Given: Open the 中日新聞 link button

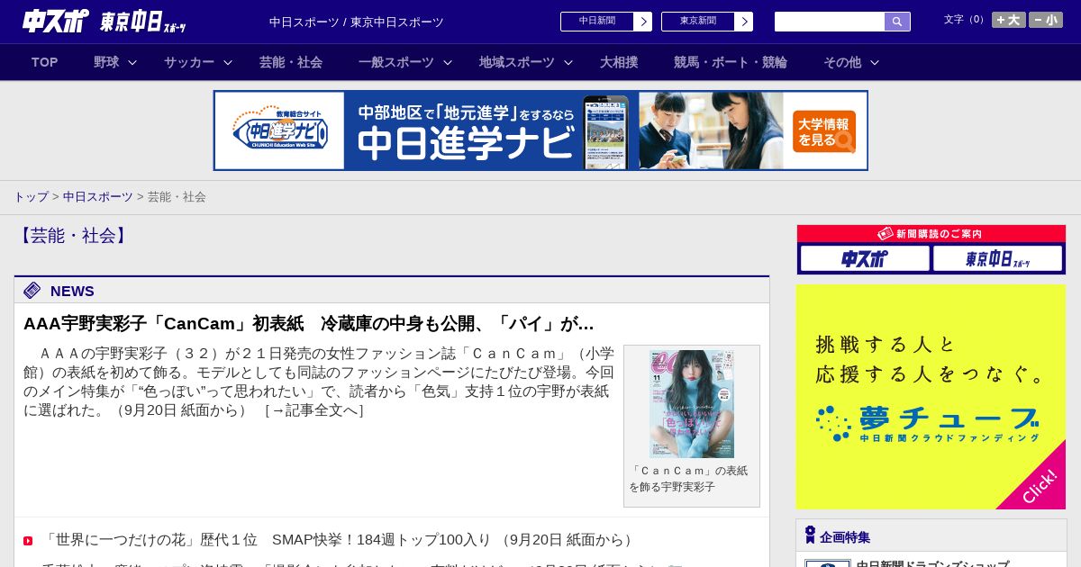Looking at the screenshot, I should pos(605,22).
